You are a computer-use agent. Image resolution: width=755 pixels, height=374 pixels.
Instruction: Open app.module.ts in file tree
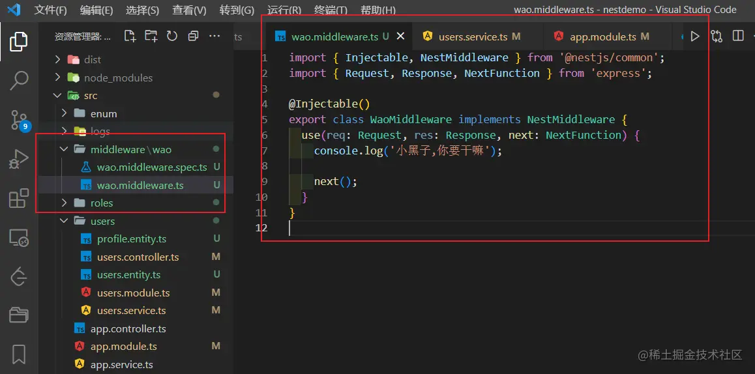tap(124, 347)
